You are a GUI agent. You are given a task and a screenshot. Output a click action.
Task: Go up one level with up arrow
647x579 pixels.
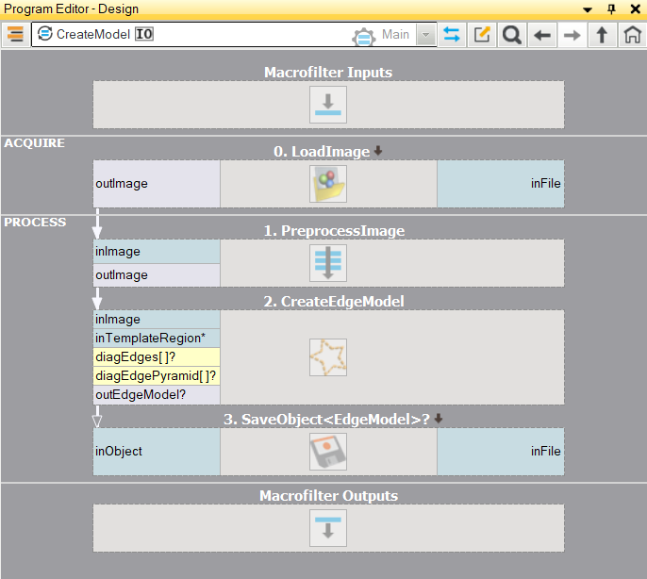click(601, 35)
